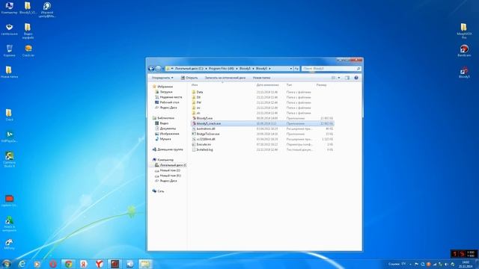Viewport: 479px width, 269px height.
Task: Select the Bloody5 shortcut on the right desktop edge
Action: click(x=464, y=73)
